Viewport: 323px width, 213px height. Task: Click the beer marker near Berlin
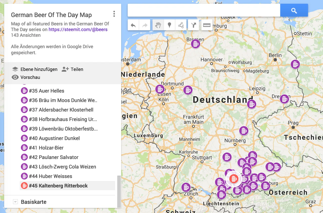tap(295, 64)
